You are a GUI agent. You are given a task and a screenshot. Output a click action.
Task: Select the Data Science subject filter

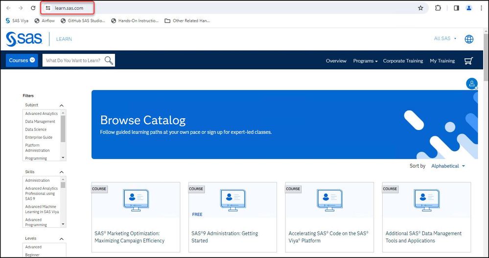pyautogui.click(x=36, y=129)
